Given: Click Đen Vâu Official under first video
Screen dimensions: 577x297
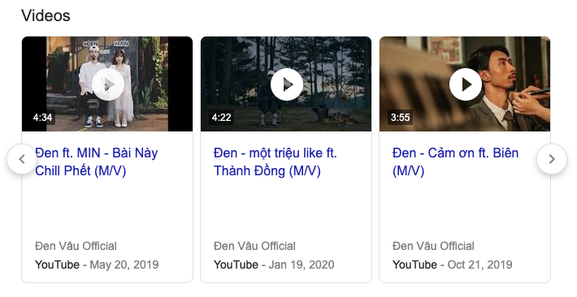Looking at the screenshot, I should (76, 246).
